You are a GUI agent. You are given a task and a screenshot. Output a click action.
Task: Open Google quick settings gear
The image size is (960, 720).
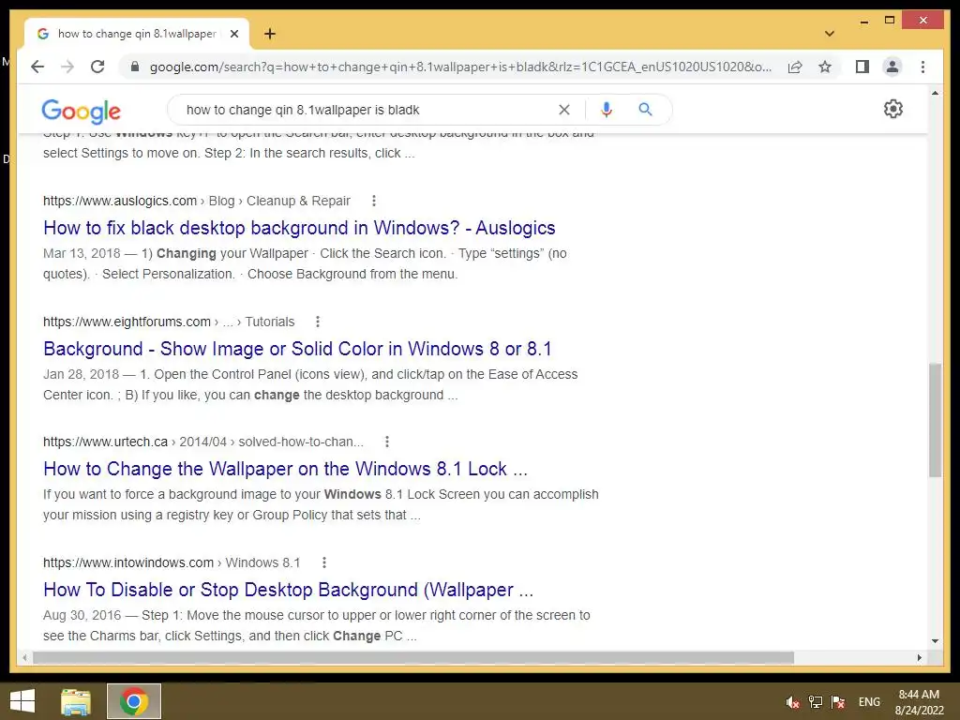[893, 109]
